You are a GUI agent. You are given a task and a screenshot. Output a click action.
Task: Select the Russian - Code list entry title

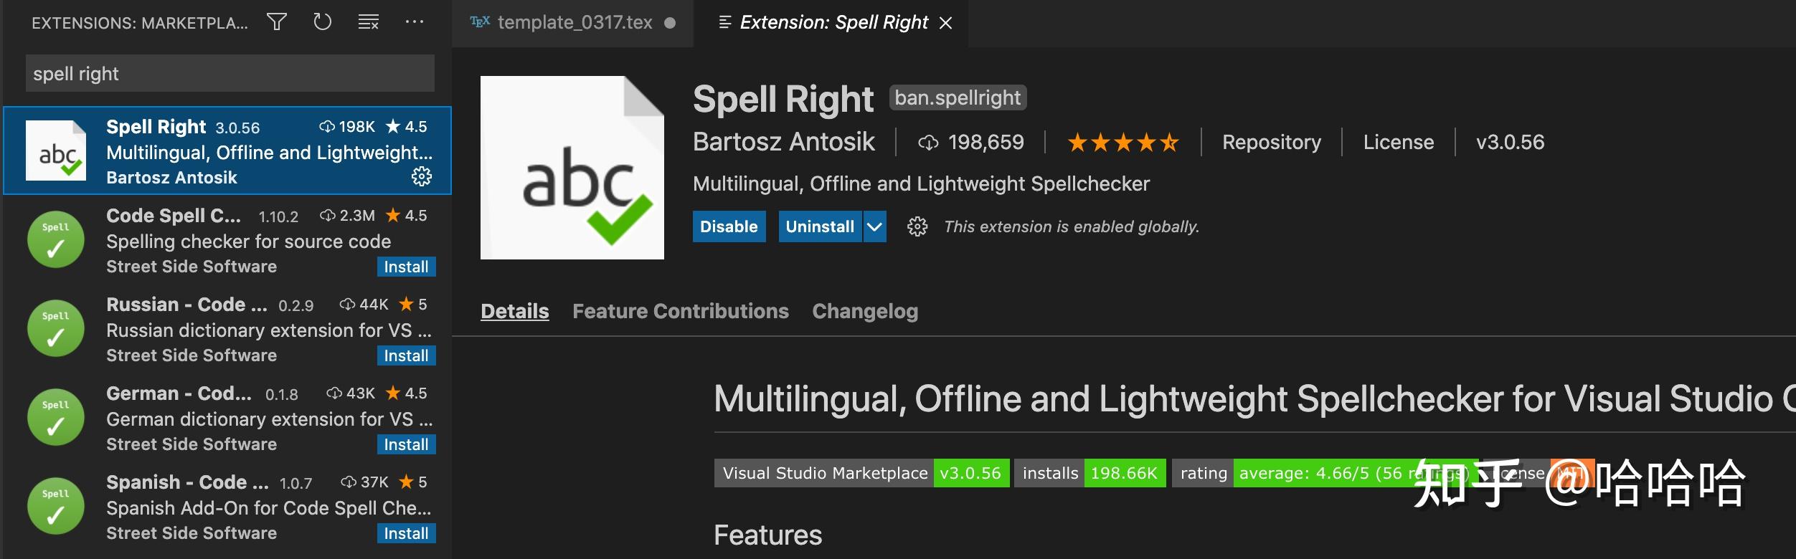[186, 305]
